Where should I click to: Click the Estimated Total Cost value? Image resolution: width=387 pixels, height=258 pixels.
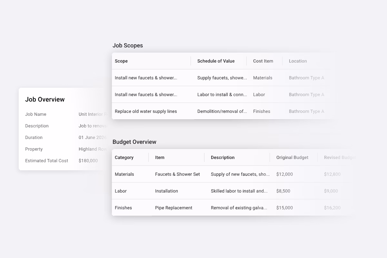point(88,161)
